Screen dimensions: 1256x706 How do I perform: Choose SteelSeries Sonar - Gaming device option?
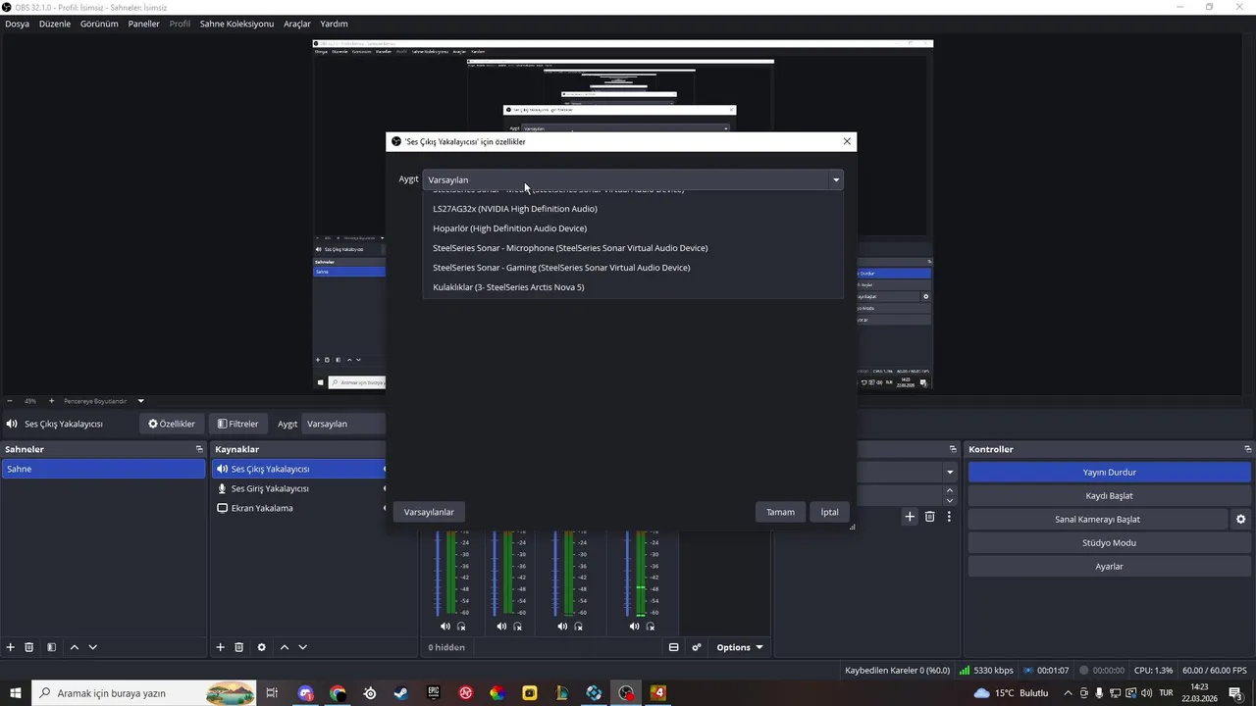point(633,268)
